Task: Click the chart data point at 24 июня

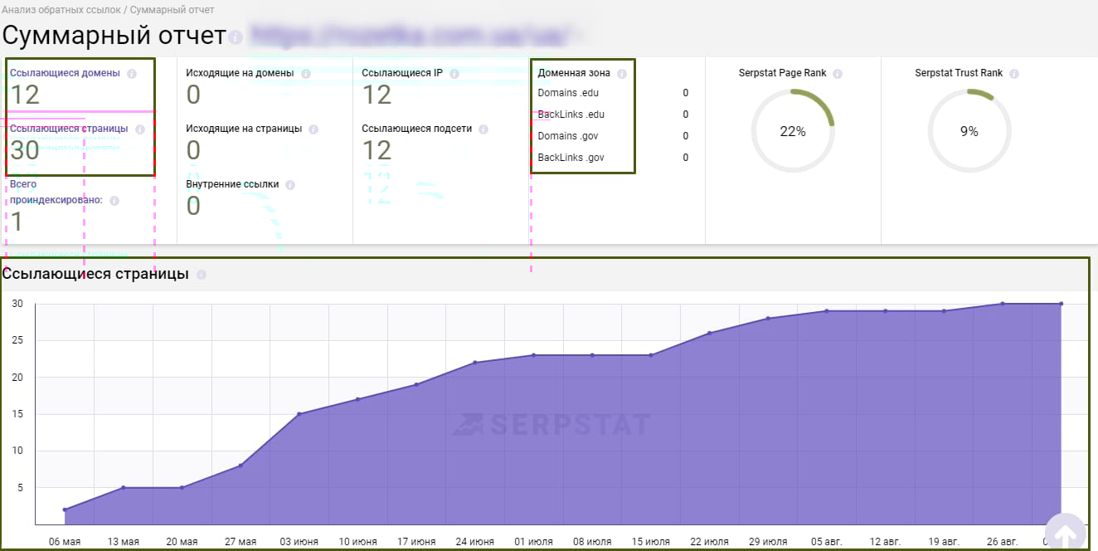Action: pyautogui.click(x=475, y=362)
